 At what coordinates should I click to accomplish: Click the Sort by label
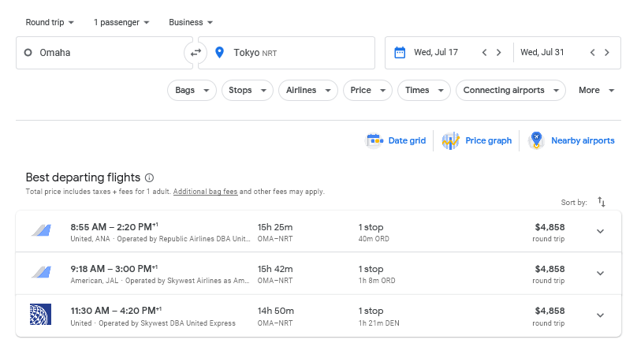574,203
